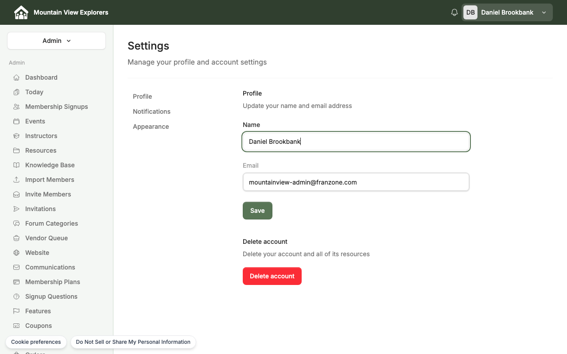This screenshot has height=354, width=567.
Task: Click the Features flag icon
Action: coord(16,311)
